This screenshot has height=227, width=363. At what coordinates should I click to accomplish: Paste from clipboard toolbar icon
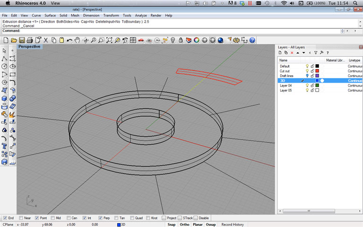pos(61,40)
